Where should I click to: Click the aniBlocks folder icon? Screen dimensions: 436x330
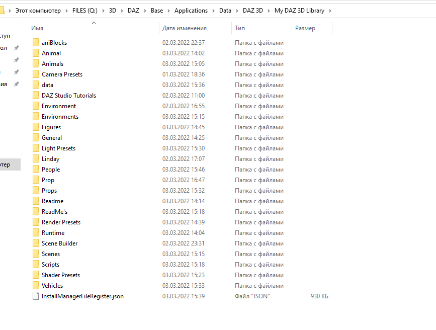click(36, 43)
